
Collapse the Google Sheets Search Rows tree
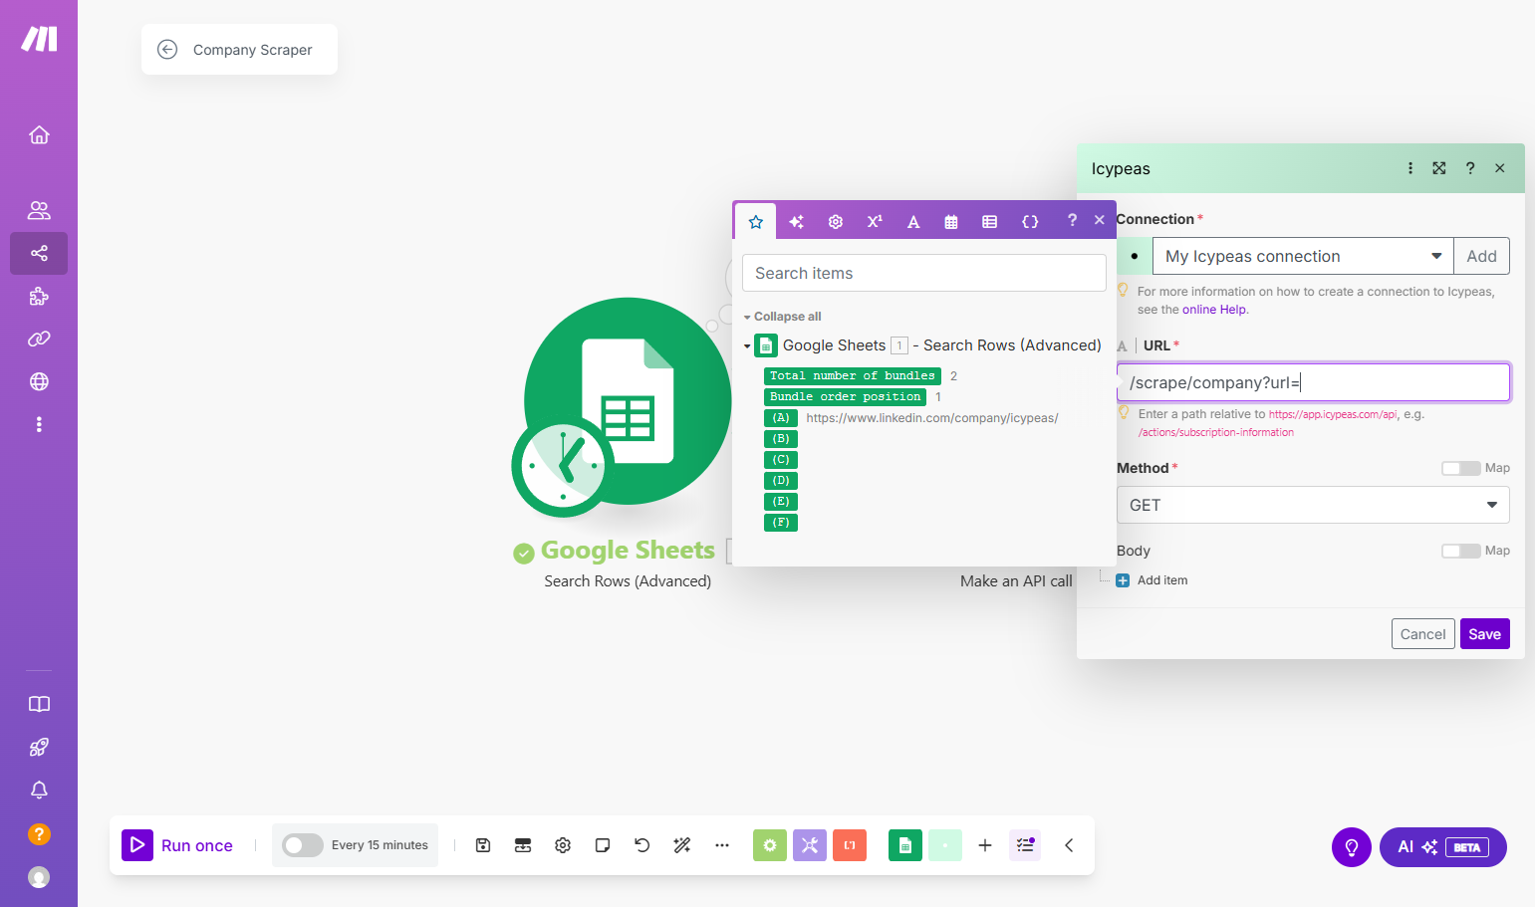pos(747,346)
